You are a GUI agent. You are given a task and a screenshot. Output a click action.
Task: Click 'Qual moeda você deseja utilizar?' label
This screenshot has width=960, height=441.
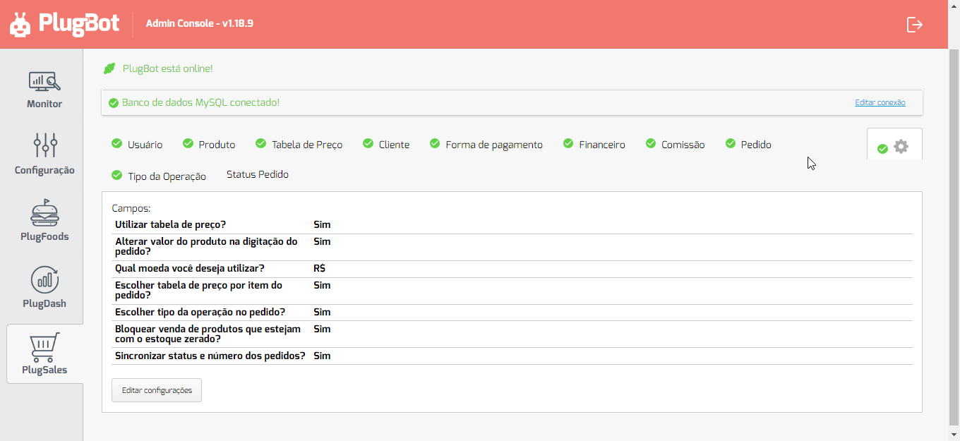pos(190,269)
